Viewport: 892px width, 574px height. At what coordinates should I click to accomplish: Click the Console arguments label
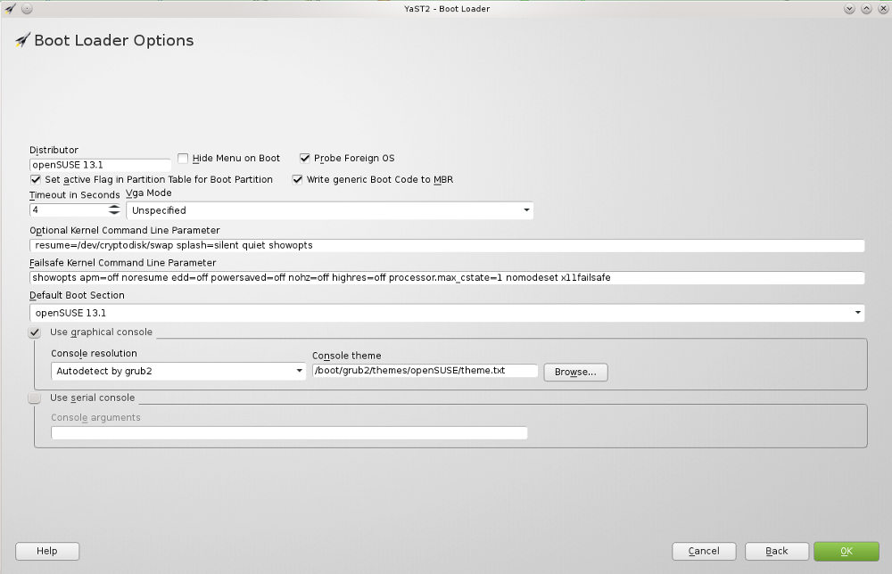coord(95,418)
